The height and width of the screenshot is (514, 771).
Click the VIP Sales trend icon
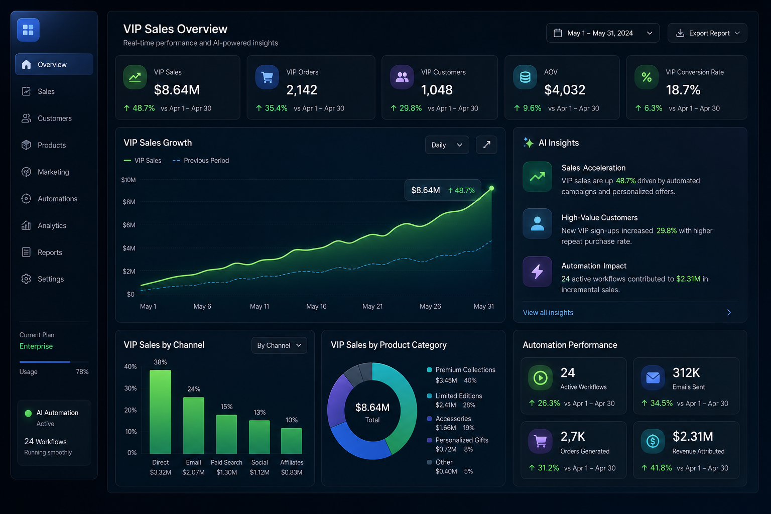point(135,77)
